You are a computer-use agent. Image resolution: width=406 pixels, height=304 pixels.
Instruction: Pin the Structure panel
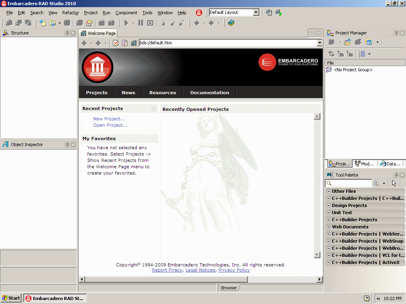tap(67, 33)
